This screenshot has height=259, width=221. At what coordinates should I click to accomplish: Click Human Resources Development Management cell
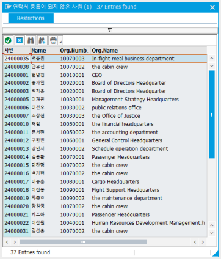148,223
